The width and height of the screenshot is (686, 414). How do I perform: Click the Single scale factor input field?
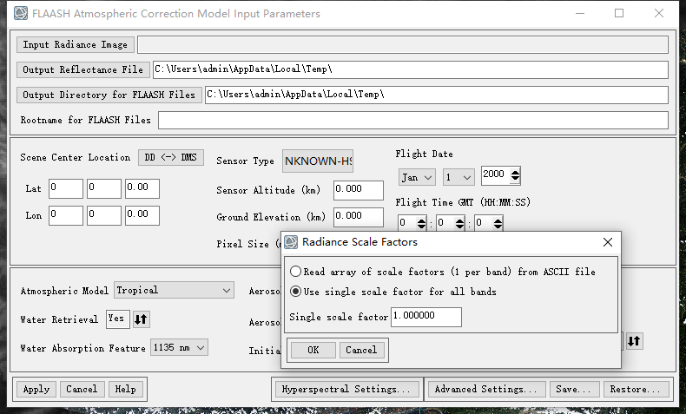[x=426, y=317]
